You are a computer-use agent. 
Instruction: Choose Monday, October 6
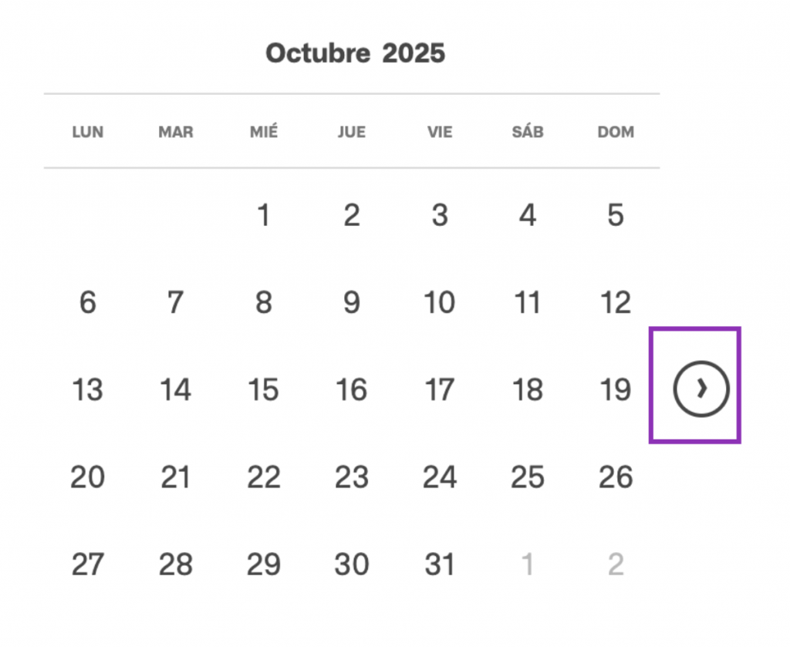pyautogui.click(x=87, y=303)
